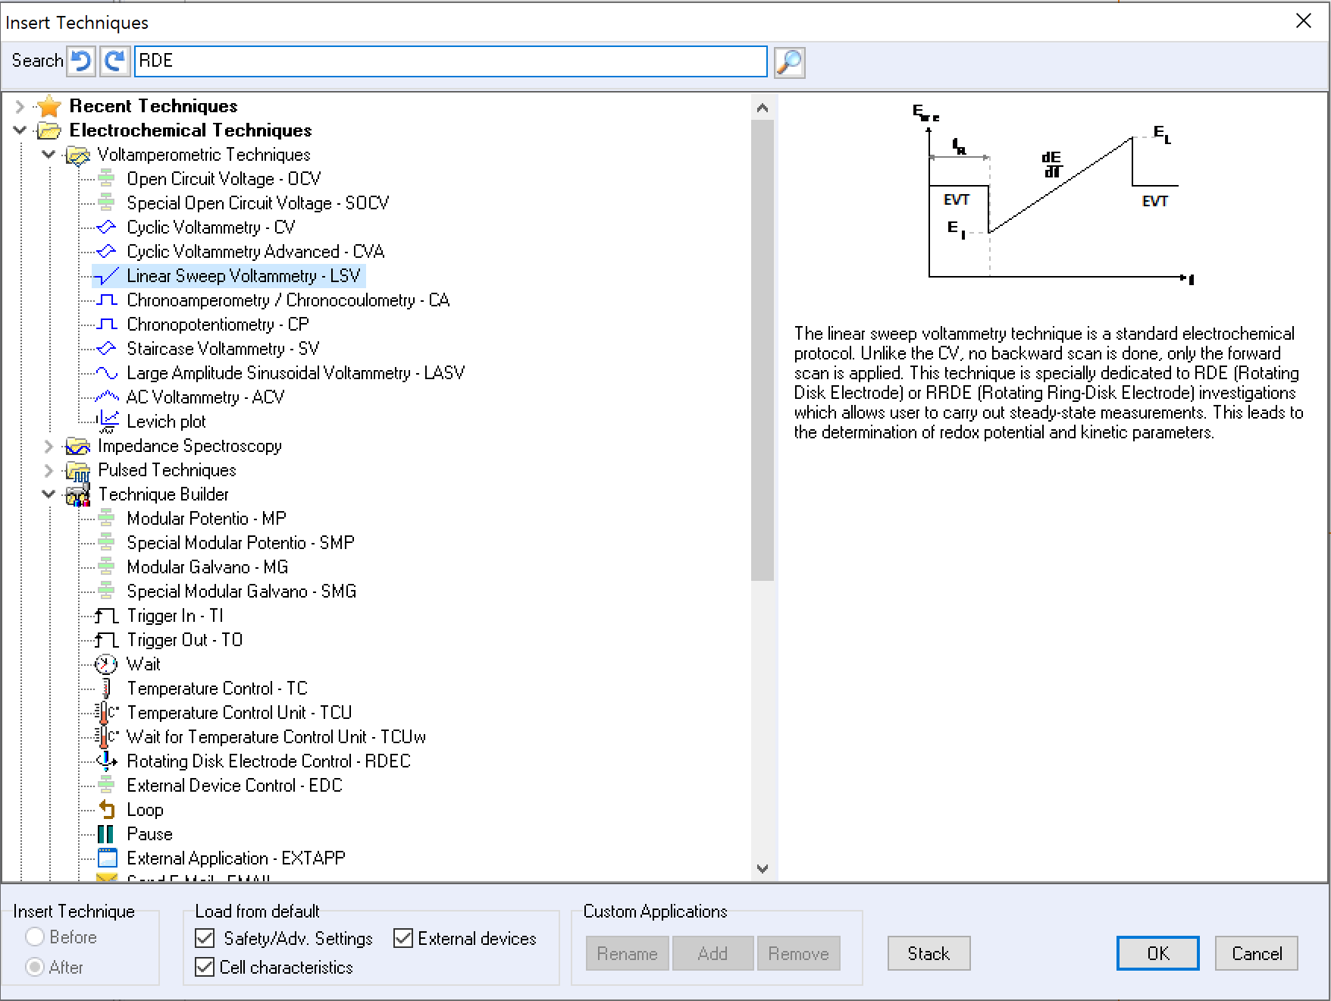Click the tree vertical scrollbar thumb

(x=763, y=350)
